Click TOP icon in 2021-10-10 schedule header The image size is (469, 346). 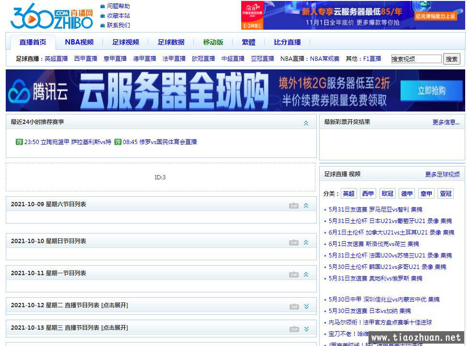tap(294, 243)
